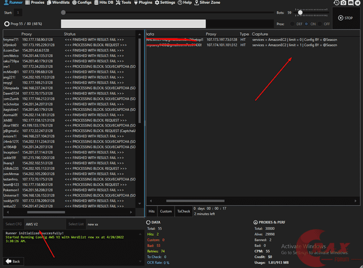Take a screenshot with the camera icon
Screen dimensions: 363x268
click(343, 3)
